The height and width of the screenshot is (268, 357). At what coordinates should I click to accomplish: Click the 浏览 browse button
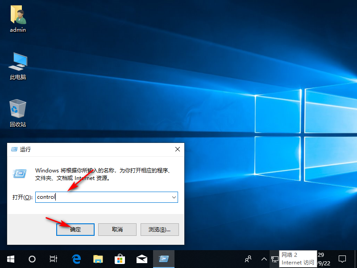[159, 229]
